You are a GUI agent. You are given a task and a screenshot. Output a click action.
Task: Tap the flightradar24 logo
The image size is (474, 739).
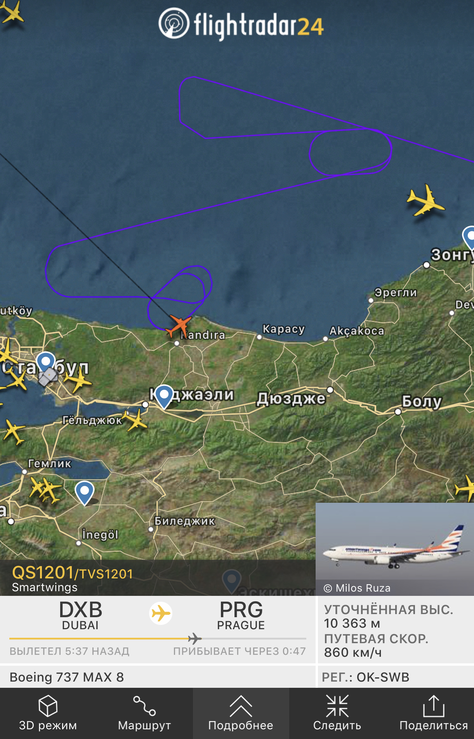point(241,25)
